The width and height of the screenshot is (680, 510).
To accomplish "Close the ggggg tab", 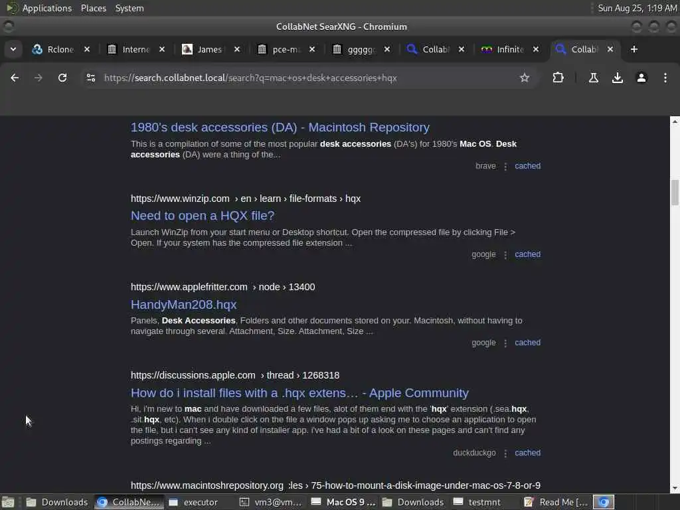I will coord(387,49).
